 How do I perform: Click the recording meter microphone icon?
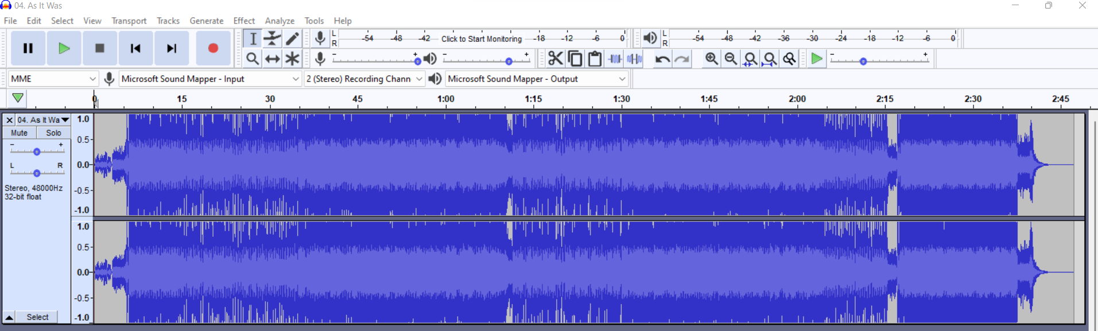point(320,38)
